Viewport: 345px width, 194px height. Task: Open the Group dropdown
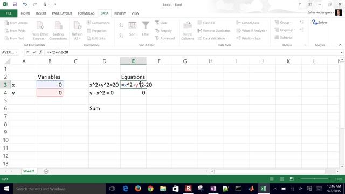[283, 22]
